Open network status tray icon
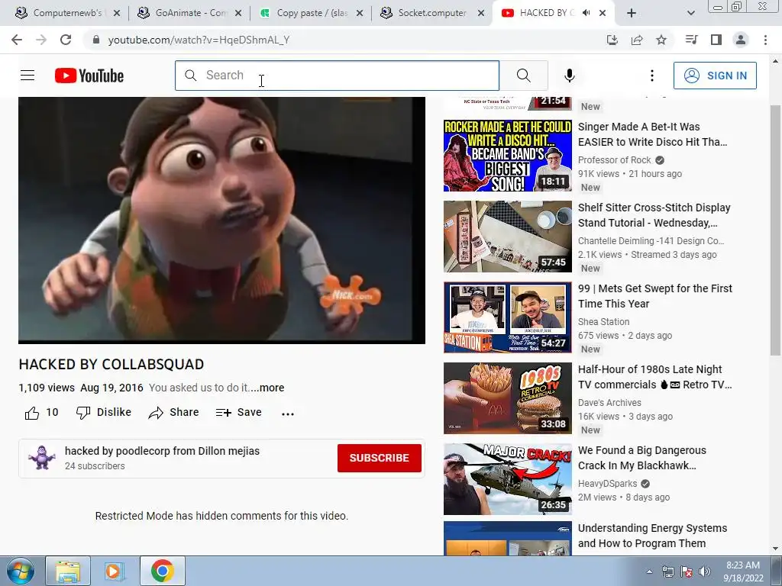This screenshot has width=782, height=586. pyautogui.click(x=667, y=572)
